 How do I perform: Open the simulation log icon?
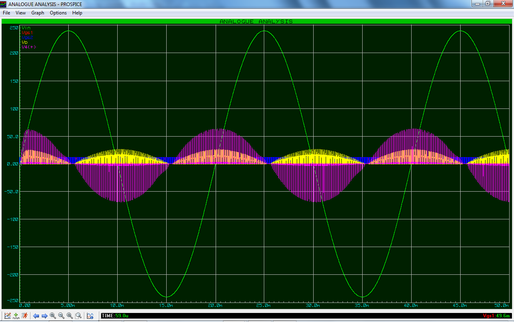(x=90, y=316)
